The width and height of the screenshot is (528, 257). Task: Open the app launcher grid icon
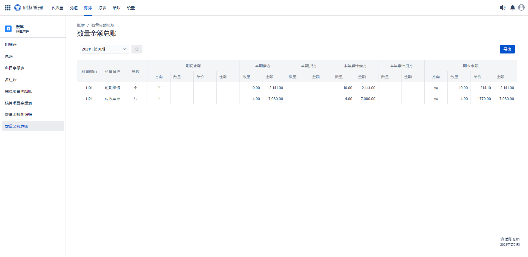(8, 8)
